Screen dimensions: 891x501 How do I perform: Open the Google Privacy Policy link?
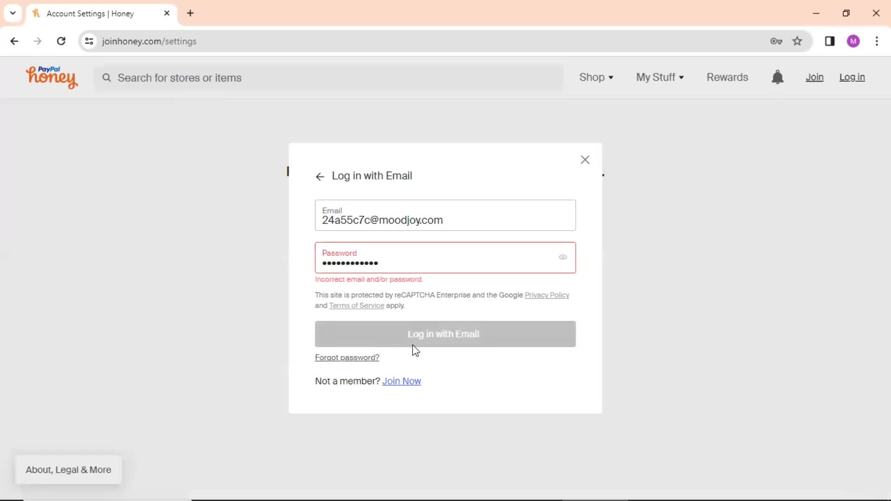(x=547, y=295)
